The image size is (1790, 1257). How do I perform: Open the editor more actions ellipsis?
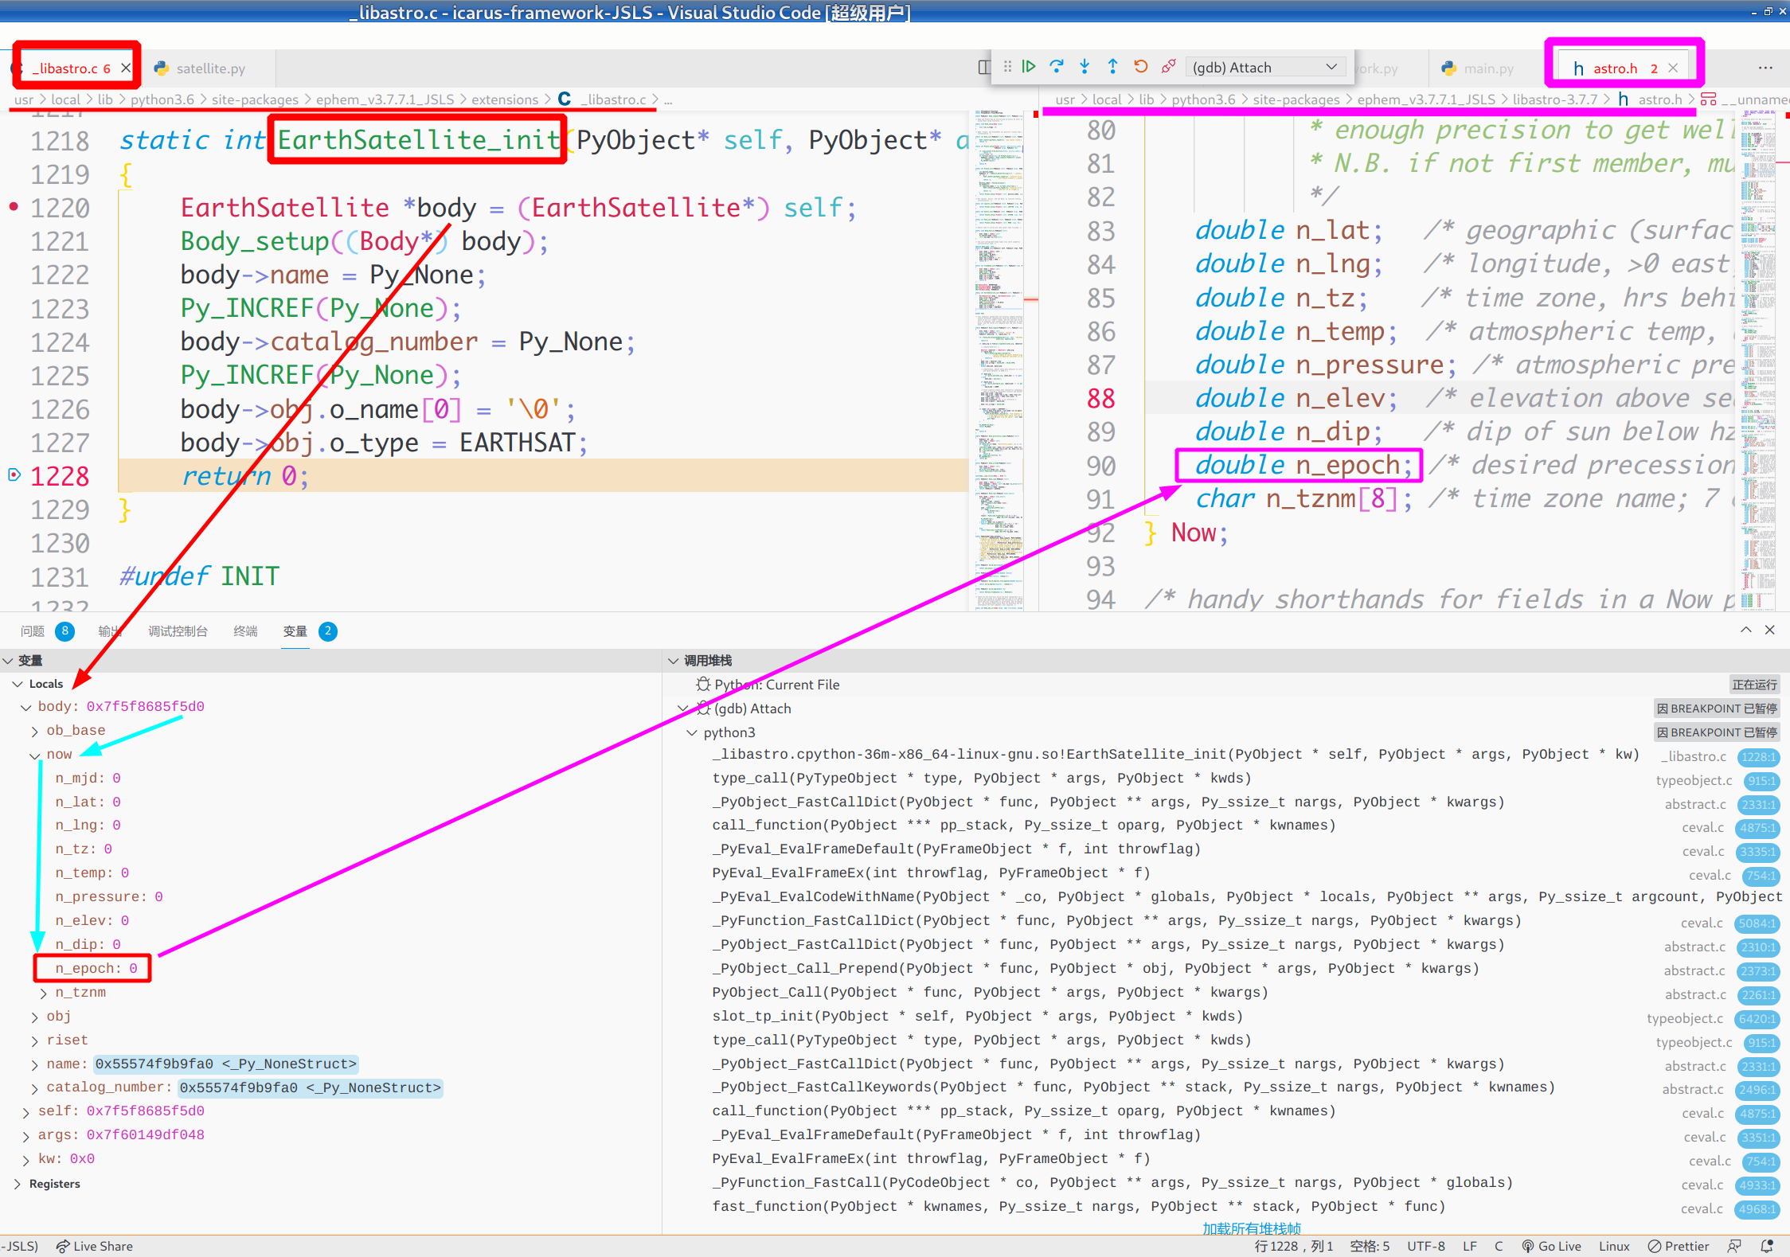[x=1765, y=68]
